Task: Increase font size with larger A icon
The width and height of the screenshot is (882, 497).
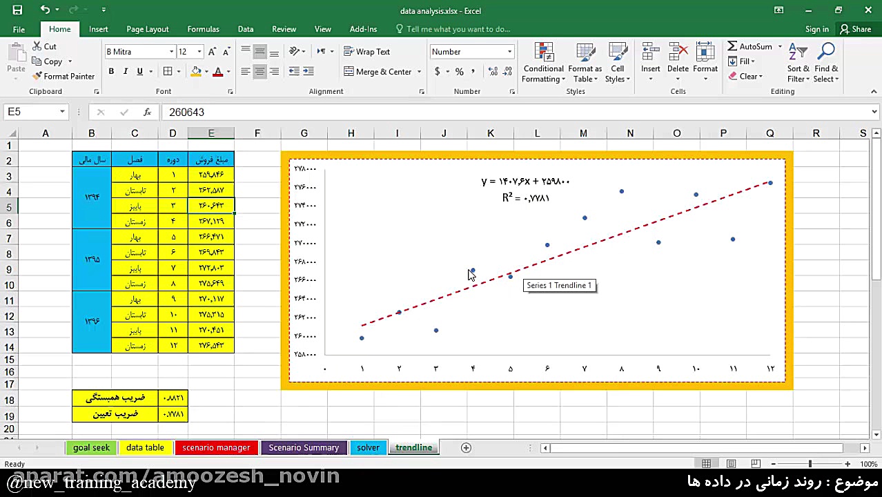Action: point(212,52)
